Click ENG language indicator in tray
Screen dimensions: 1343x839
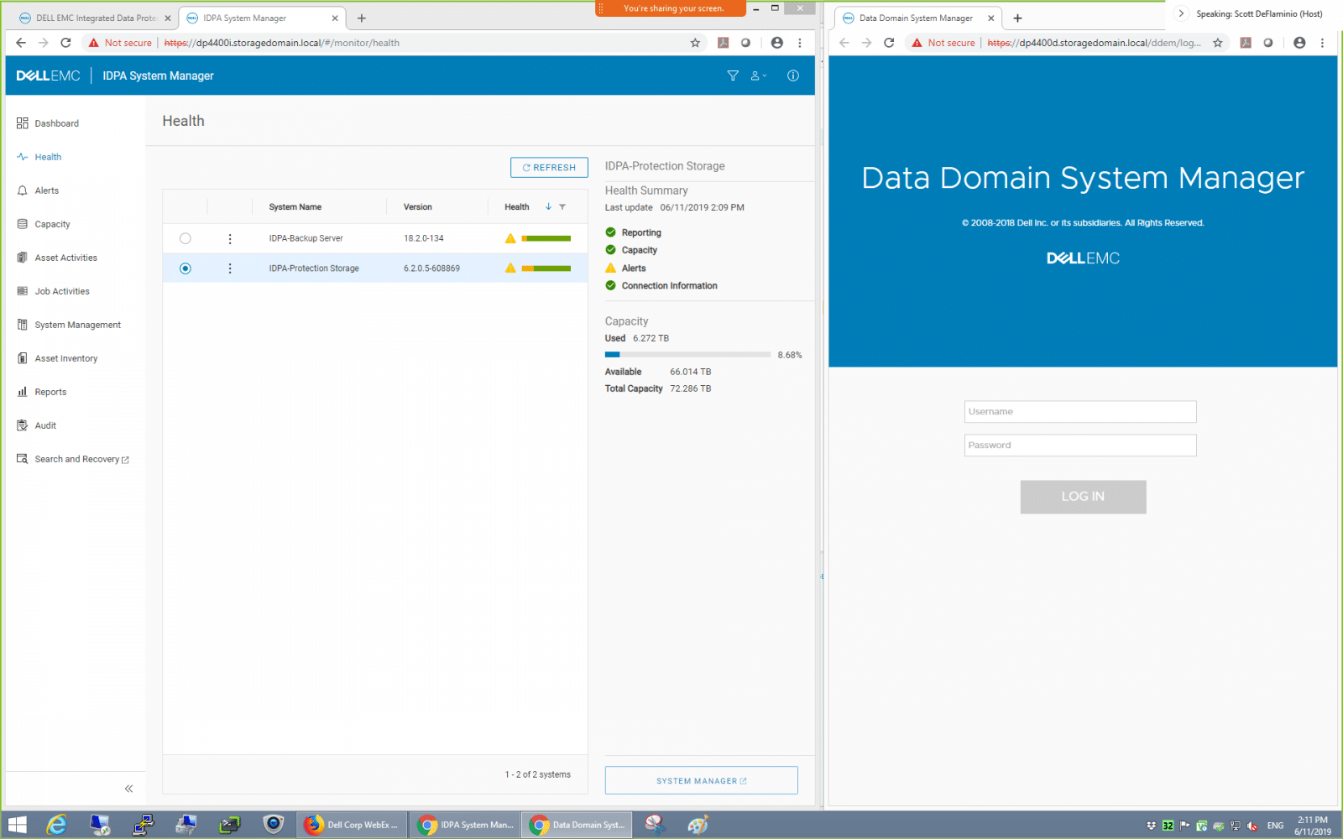1275,826
